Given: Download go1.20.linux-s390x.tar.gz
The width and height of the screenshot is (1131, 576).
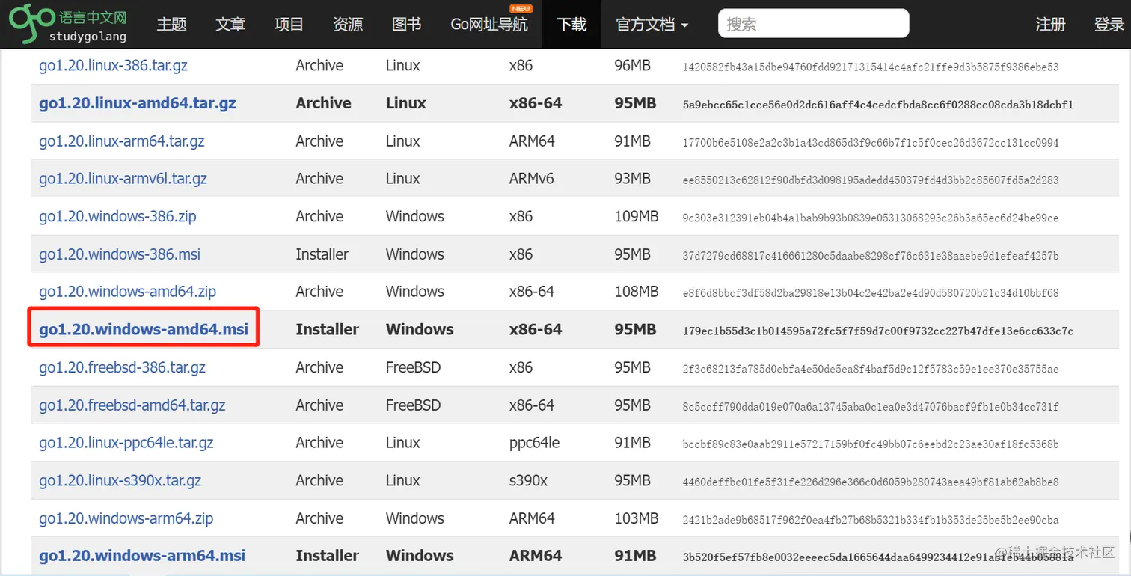Looking at the screenshot, I should coord(120,480).
